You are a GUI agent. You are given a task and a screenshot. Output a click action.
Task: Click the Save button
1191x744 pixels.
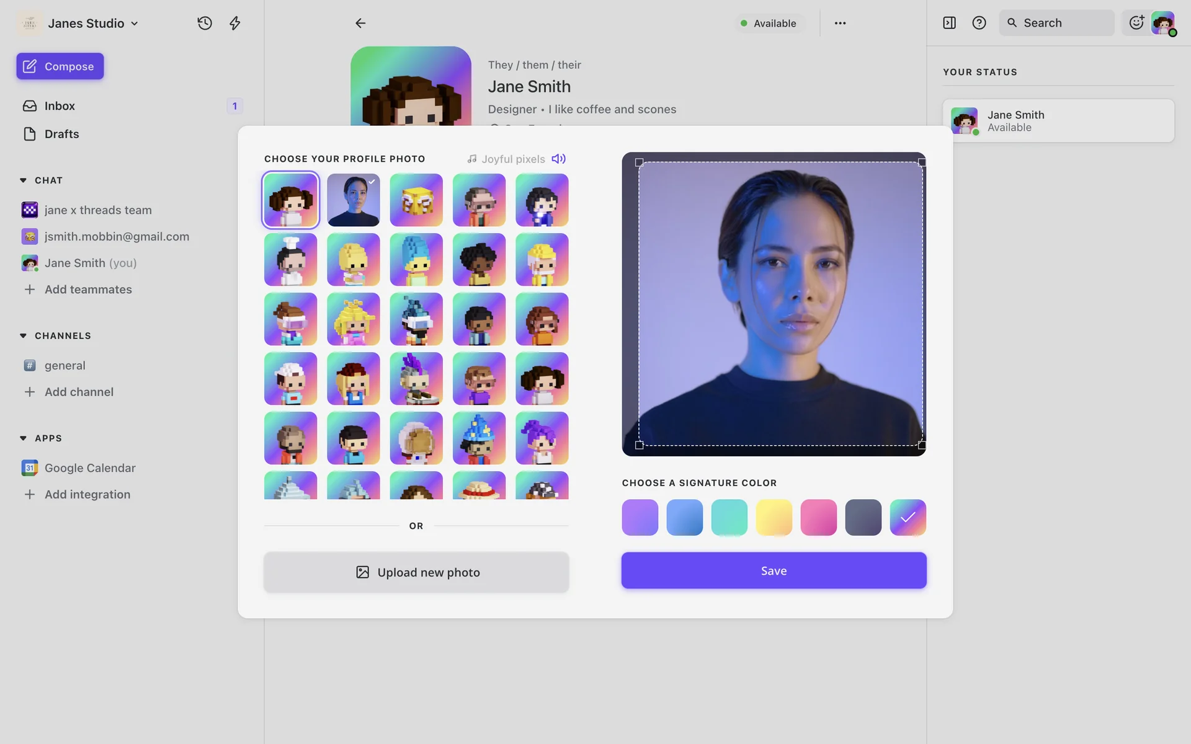(x=774, y=570)
